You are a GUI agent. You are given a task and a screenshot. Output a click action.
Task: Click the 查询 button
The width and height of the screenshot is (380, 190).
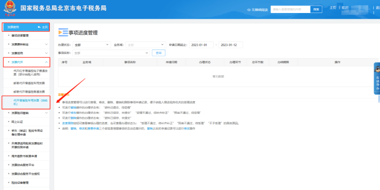tap(159, 53)
